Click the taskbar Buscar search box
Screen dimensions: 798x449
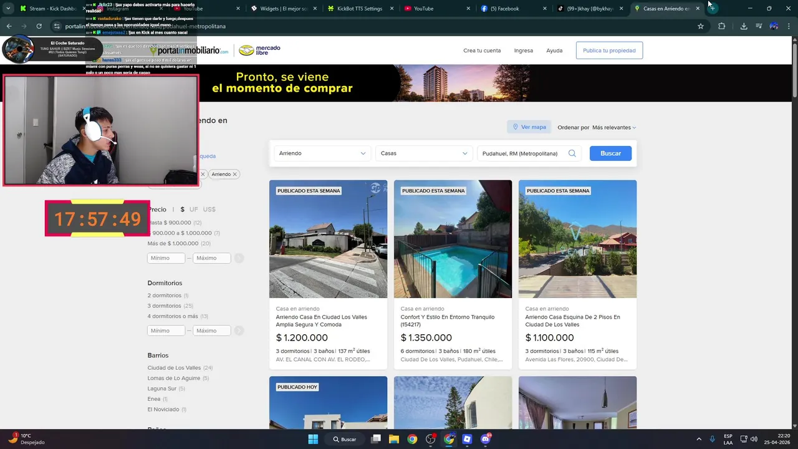345,439
